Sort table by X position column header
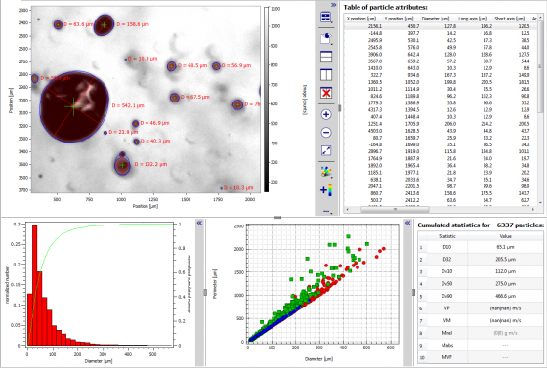This screenshot has height=368, width=547. click(361, 19)
